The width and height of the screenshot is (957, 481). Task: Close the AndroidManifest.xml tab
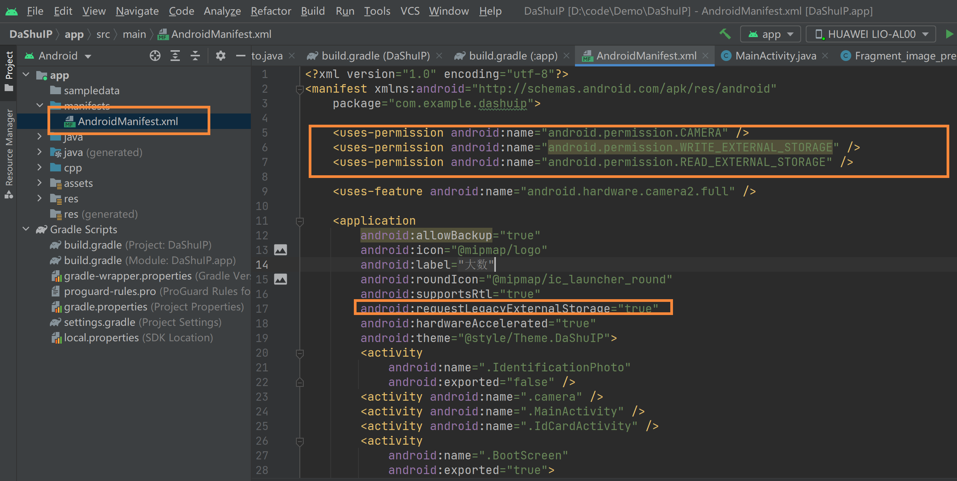pyautogui.click(x=705, y=56)
